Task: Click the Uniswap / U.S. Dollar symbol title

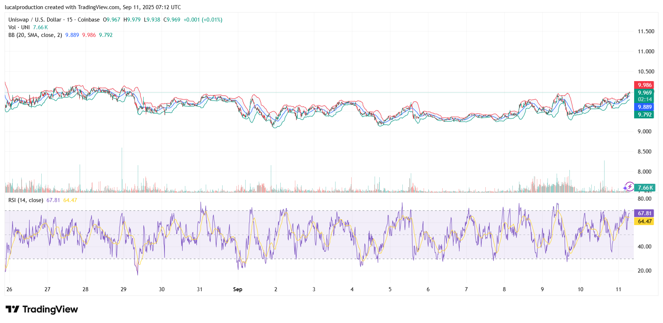Action: click(35, 20)
